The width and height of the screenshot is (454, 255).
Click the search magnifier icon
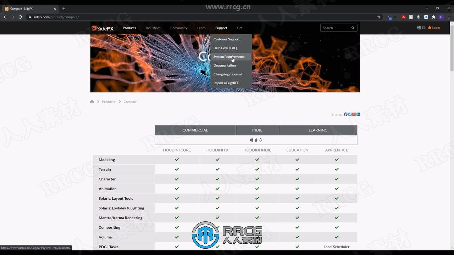(353, 28)
